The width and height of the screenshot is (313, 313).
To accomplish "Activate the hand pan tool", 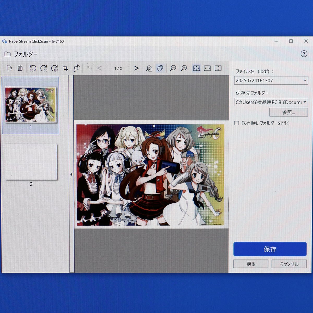I will 160,68.
